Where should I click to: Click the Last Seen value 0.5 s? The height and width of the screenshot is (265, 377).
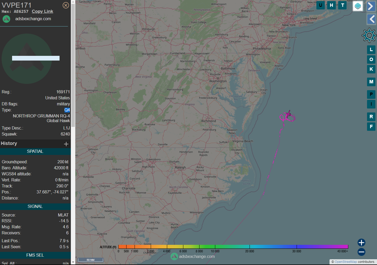click(x=64, y=247)
